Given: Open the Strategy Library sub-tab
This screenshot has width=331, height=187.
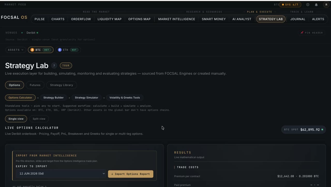Looking at the screenshot, I should tap(62, 85).
